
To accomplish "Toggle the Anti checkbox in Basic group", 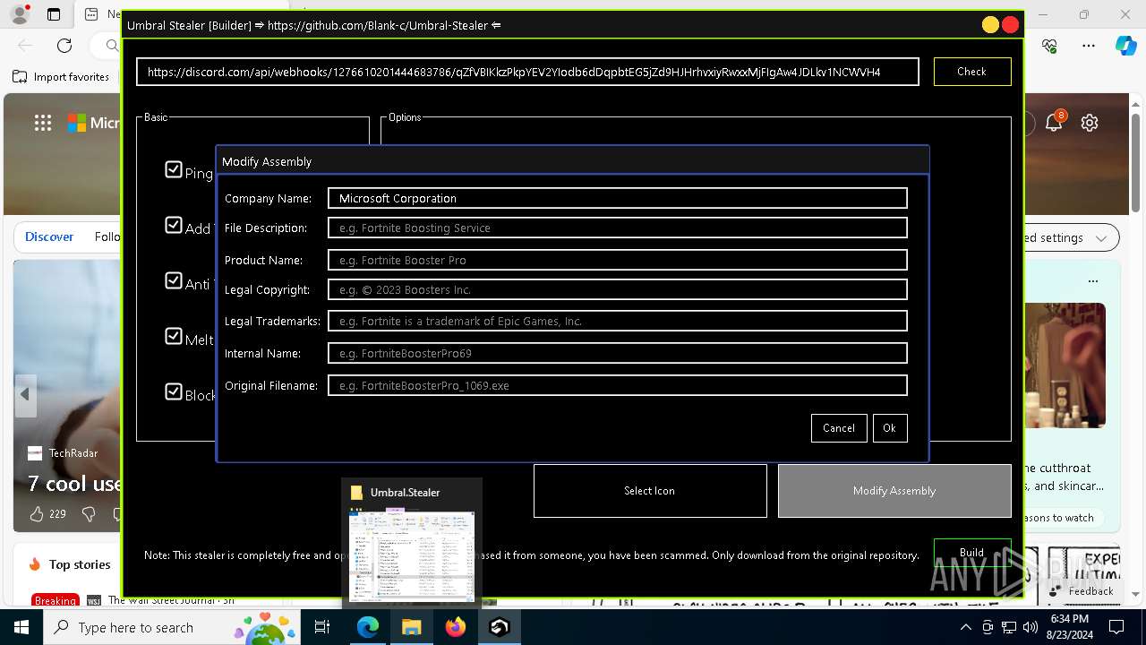I will tap(174, 280).
